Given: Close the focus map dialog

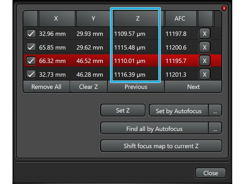Looking at the screenshot, I should tap(211, 173).
